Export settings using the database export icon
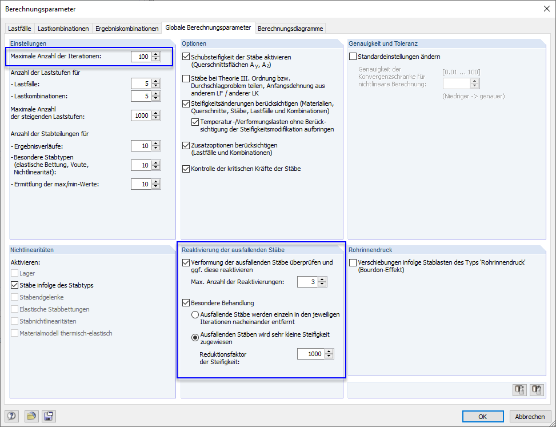The height and width of the screenshot is (427, 556). point(519,390)
